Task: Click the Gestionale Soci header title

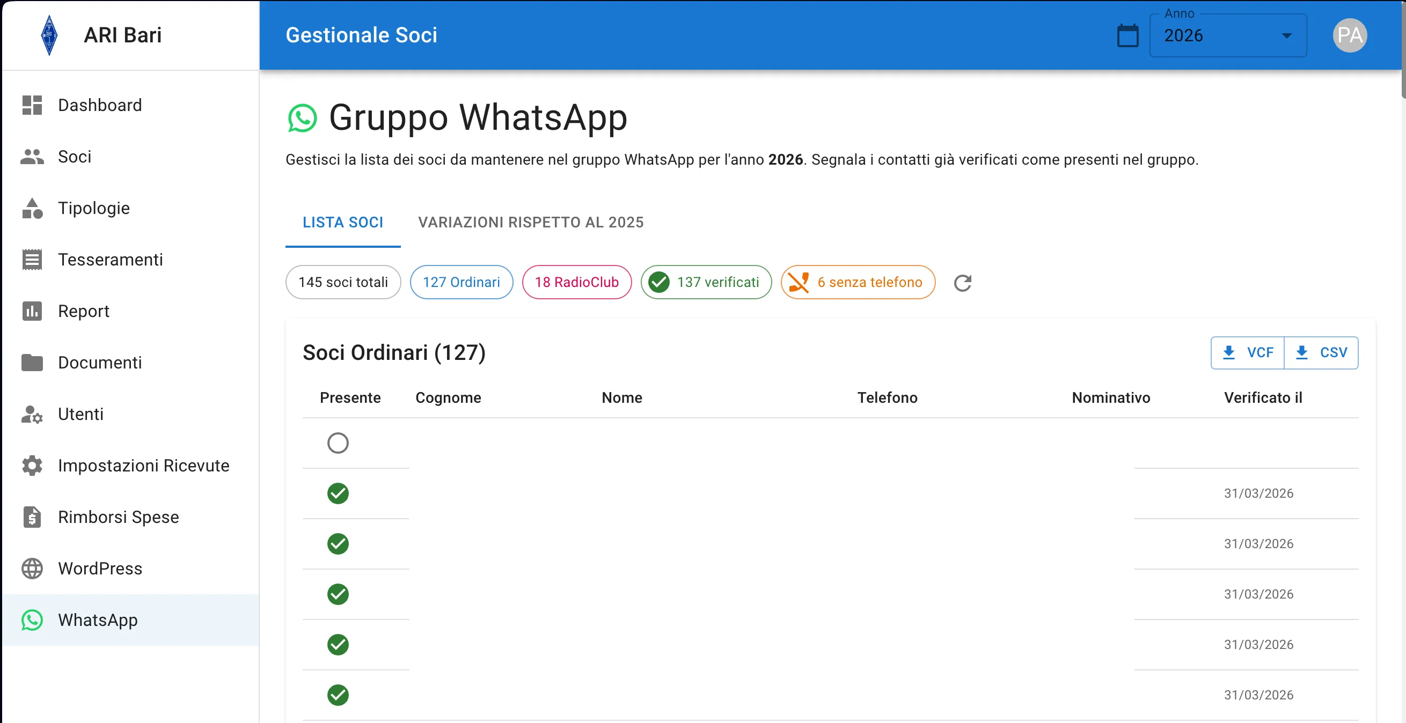Action: (361, 35)
